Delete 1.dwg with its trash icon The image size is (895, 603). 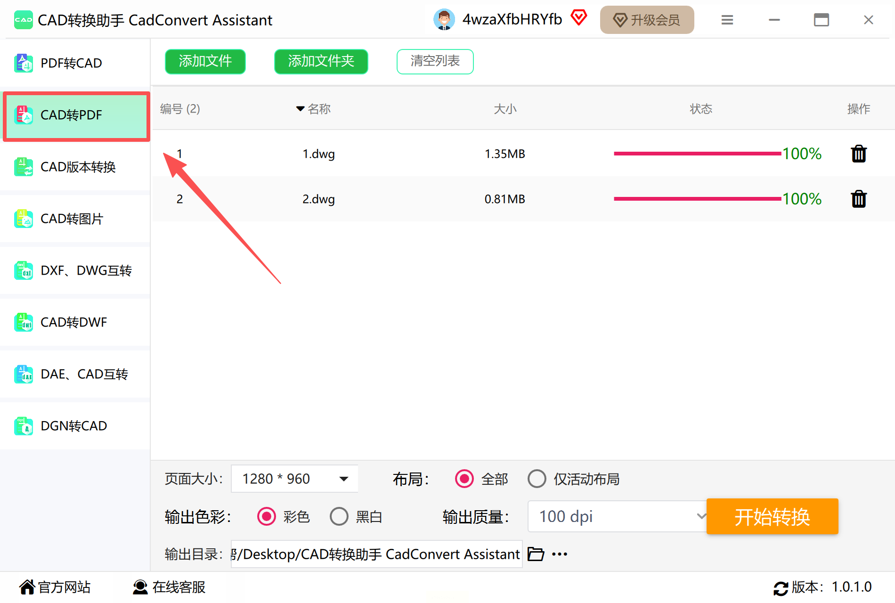coord(859,154)
